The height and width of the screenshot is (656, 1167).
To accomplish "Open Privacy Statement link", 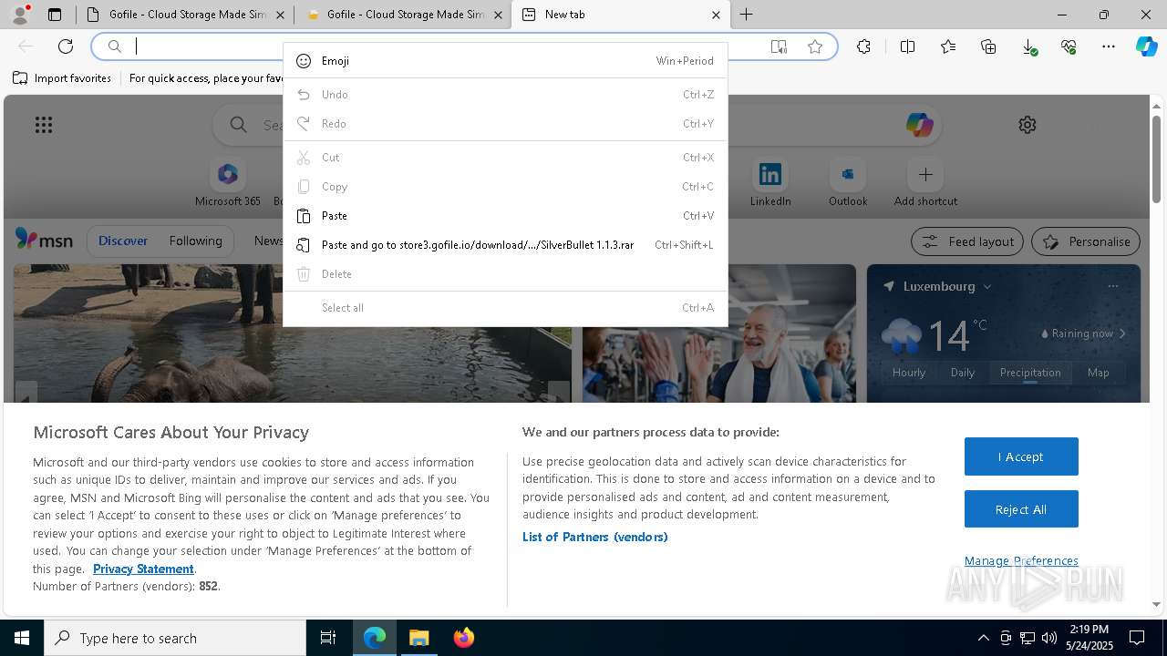I will click(143, 569).
